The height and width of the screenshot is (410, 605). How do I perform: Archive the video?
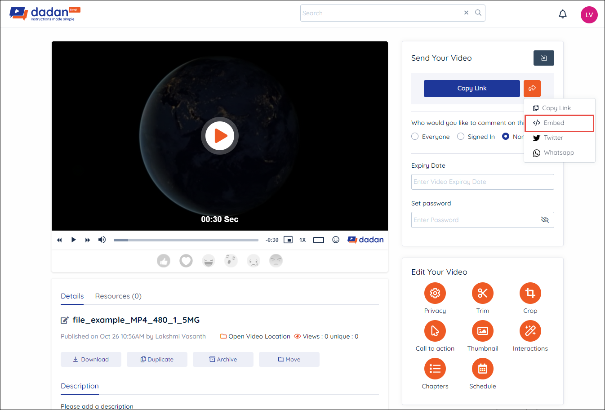(x=223, y=359)
